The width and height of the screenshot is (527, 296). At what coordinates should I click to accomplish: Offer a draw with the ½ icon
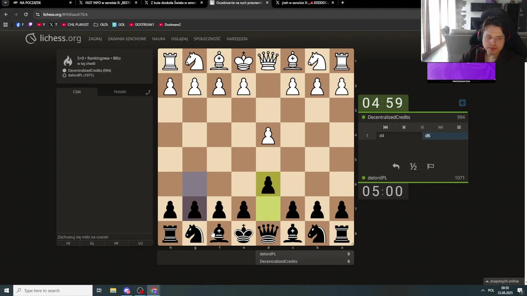pos(413,166)
